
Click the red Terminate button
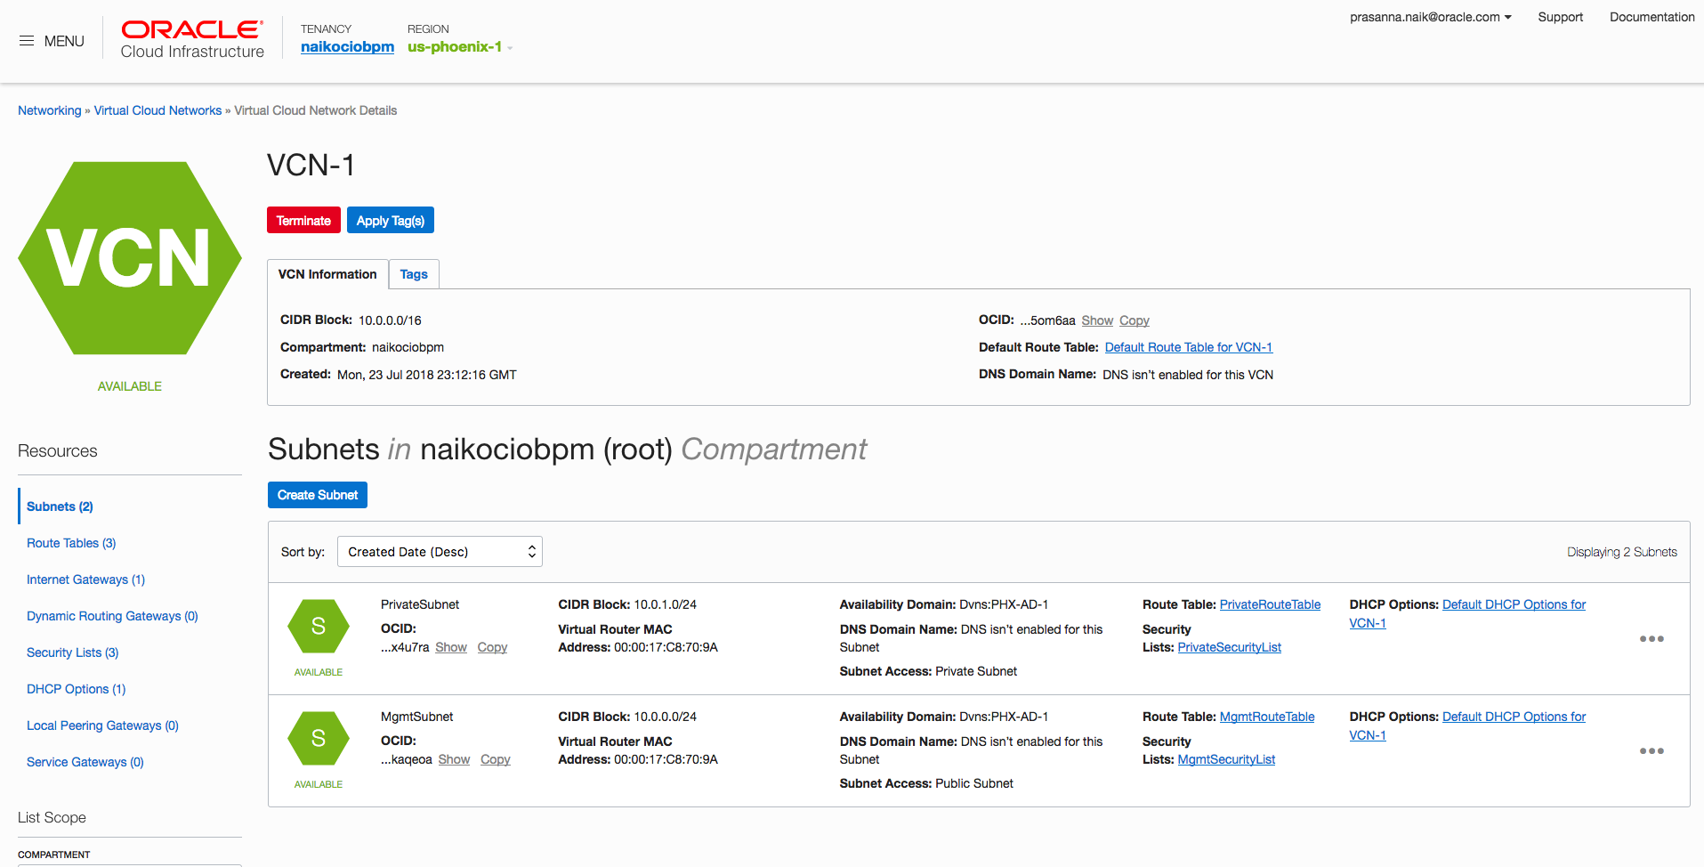(303, 221)
